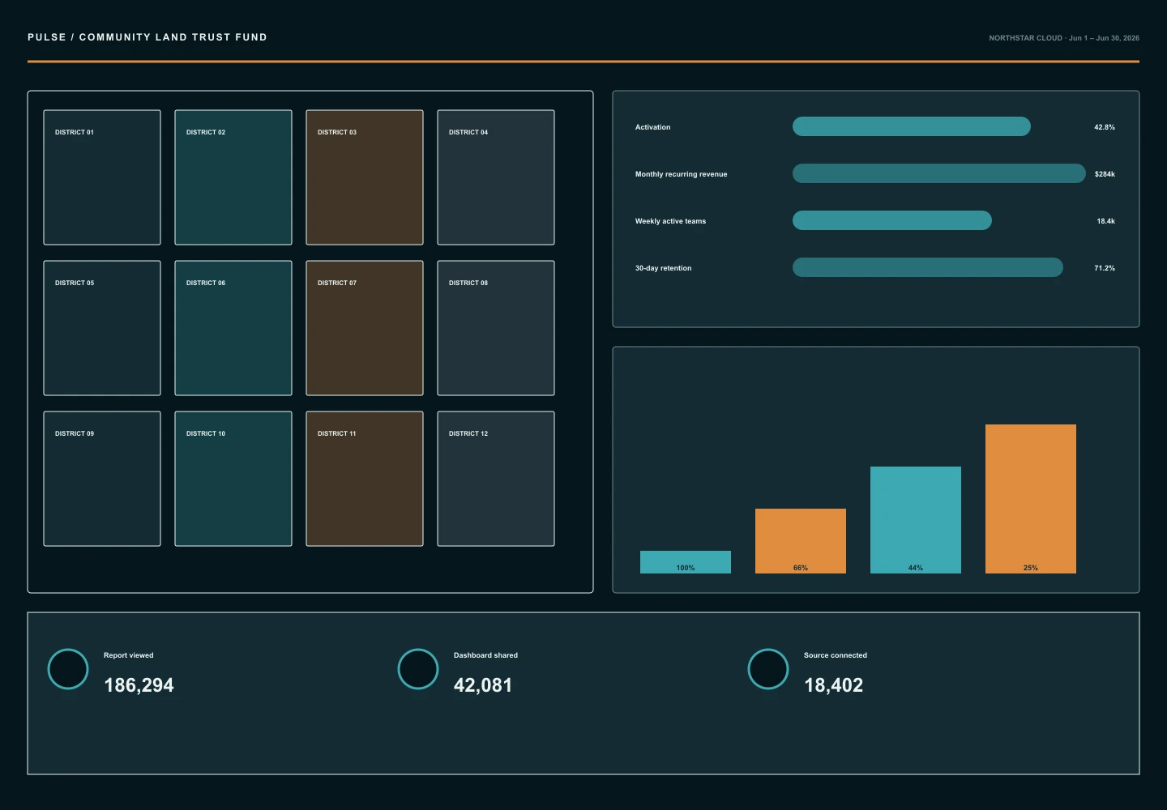Click the Source connected label
This screenshot has width=1167, height=810.
point(836,655)
